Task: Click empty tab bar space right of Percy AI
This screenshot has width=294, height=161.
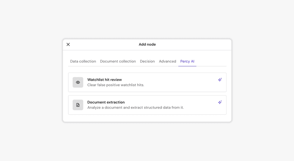Action: [212, 61]
